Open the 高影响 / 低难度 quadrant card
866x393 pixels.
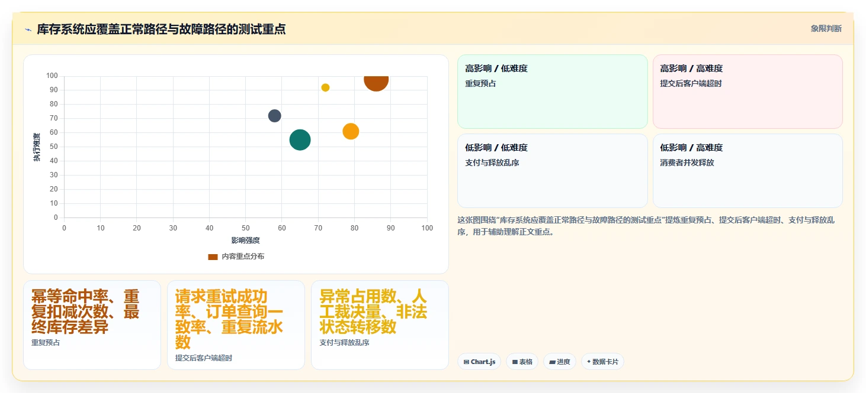click(552, 92)
